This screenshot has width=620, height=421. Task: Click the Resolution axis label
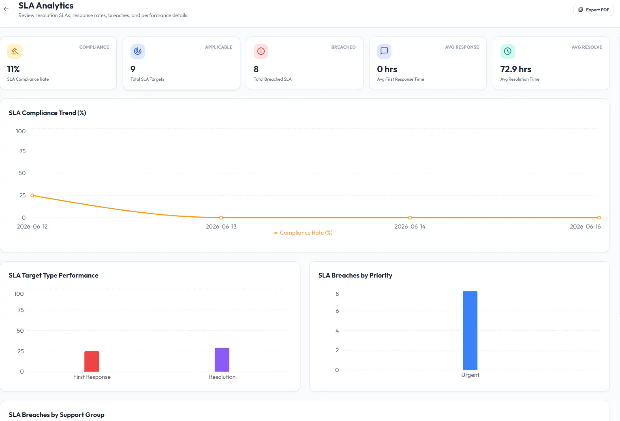(x=222, y=377)
